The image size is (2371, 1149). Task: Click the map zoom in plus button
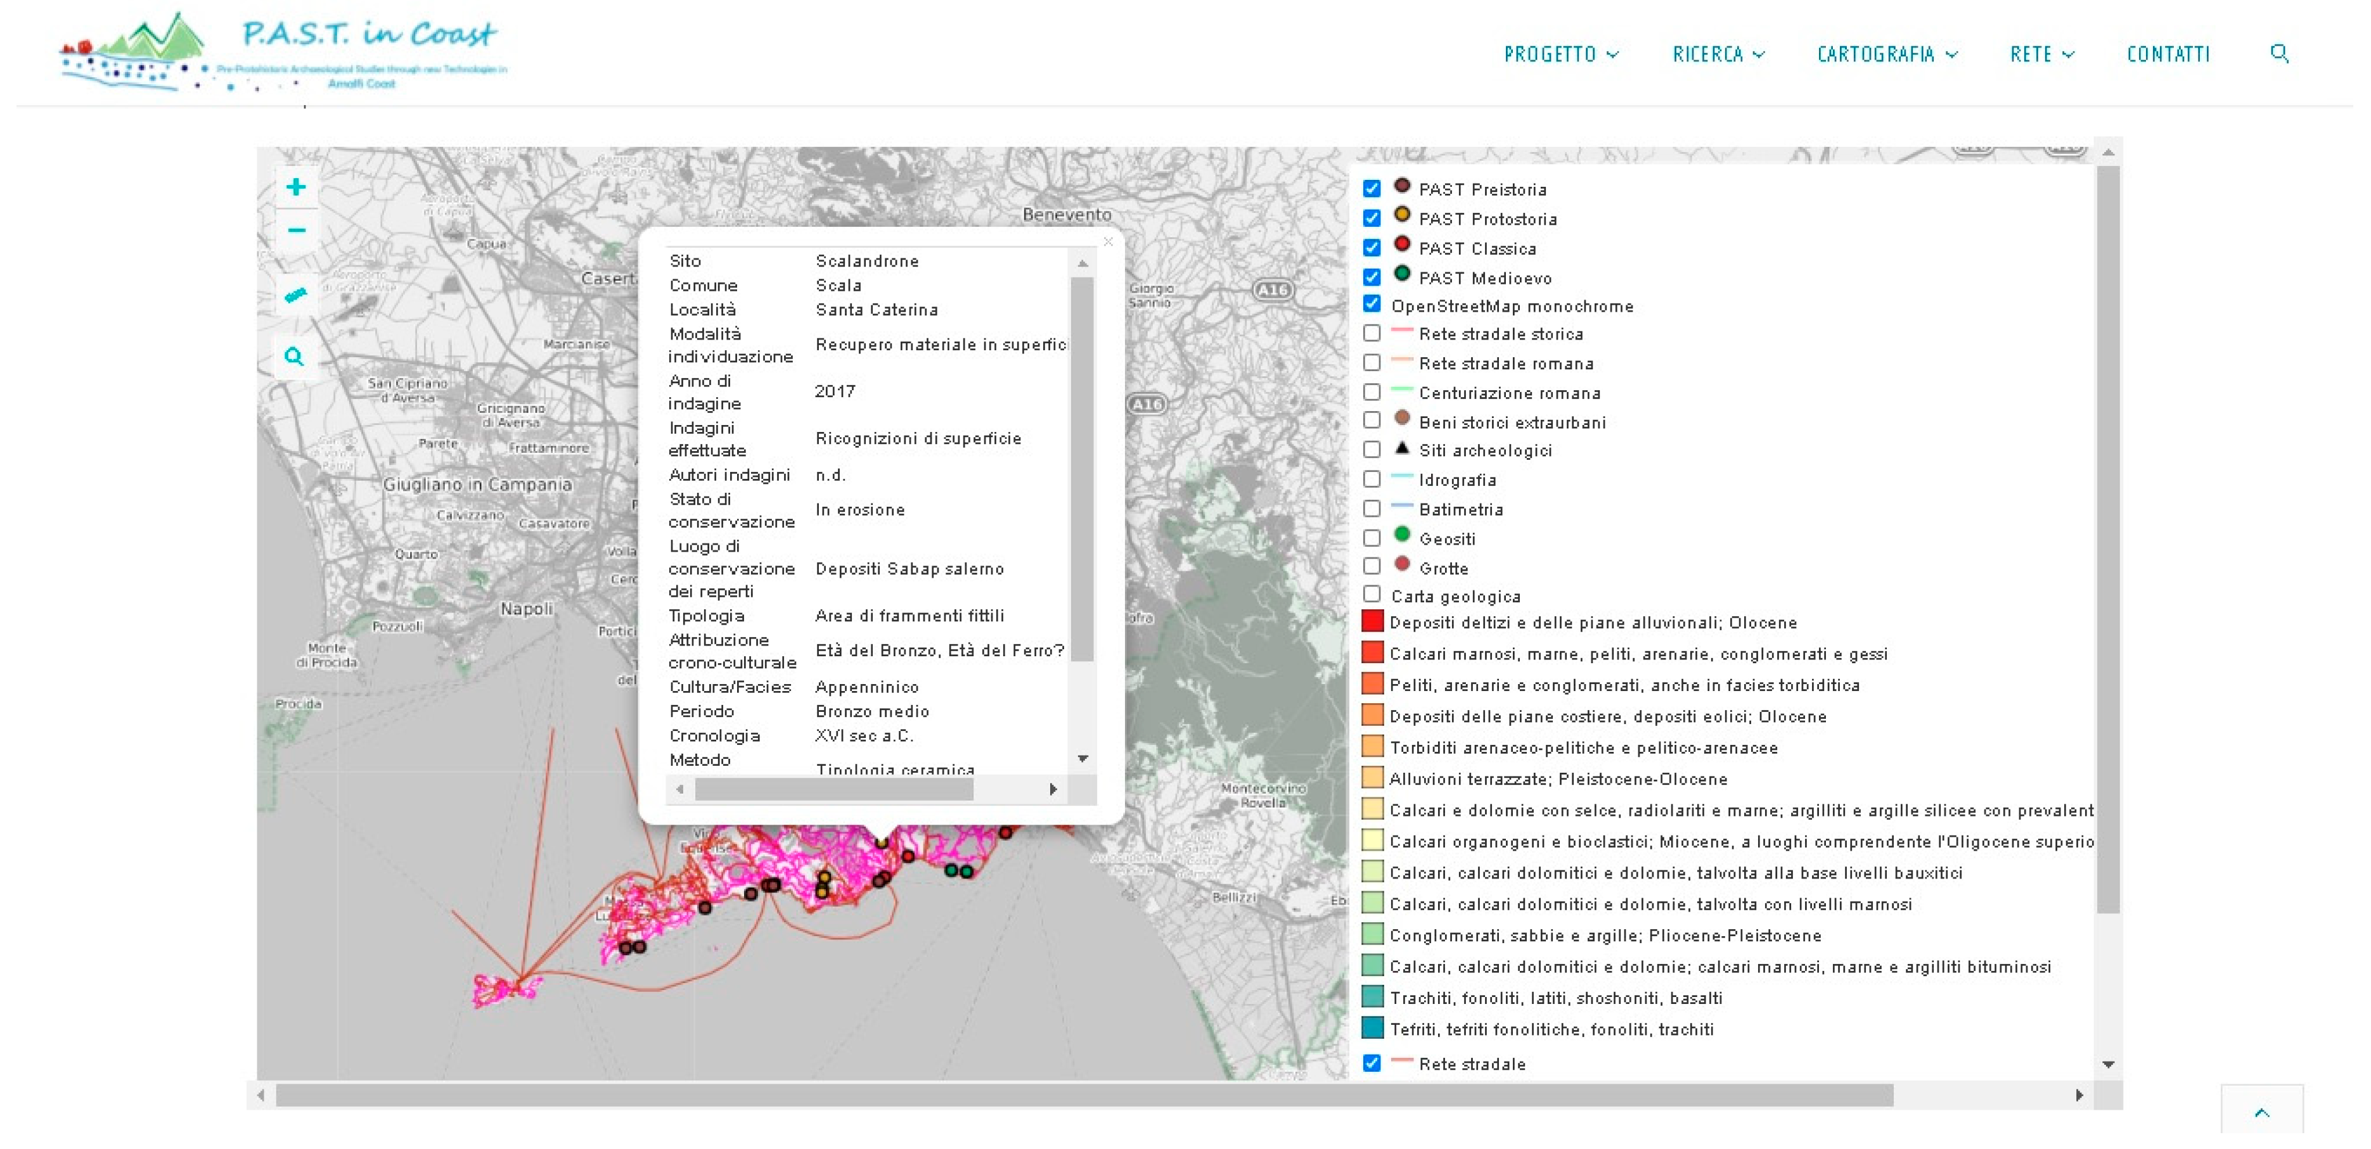click(x=295, y=187)
